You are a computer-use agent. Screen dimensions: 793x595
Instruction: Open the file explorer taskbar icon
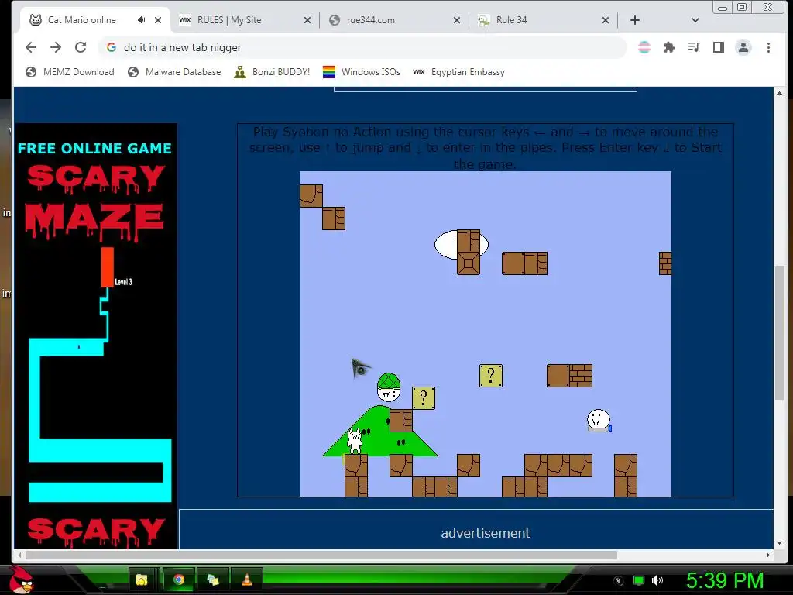pos(142,580)
